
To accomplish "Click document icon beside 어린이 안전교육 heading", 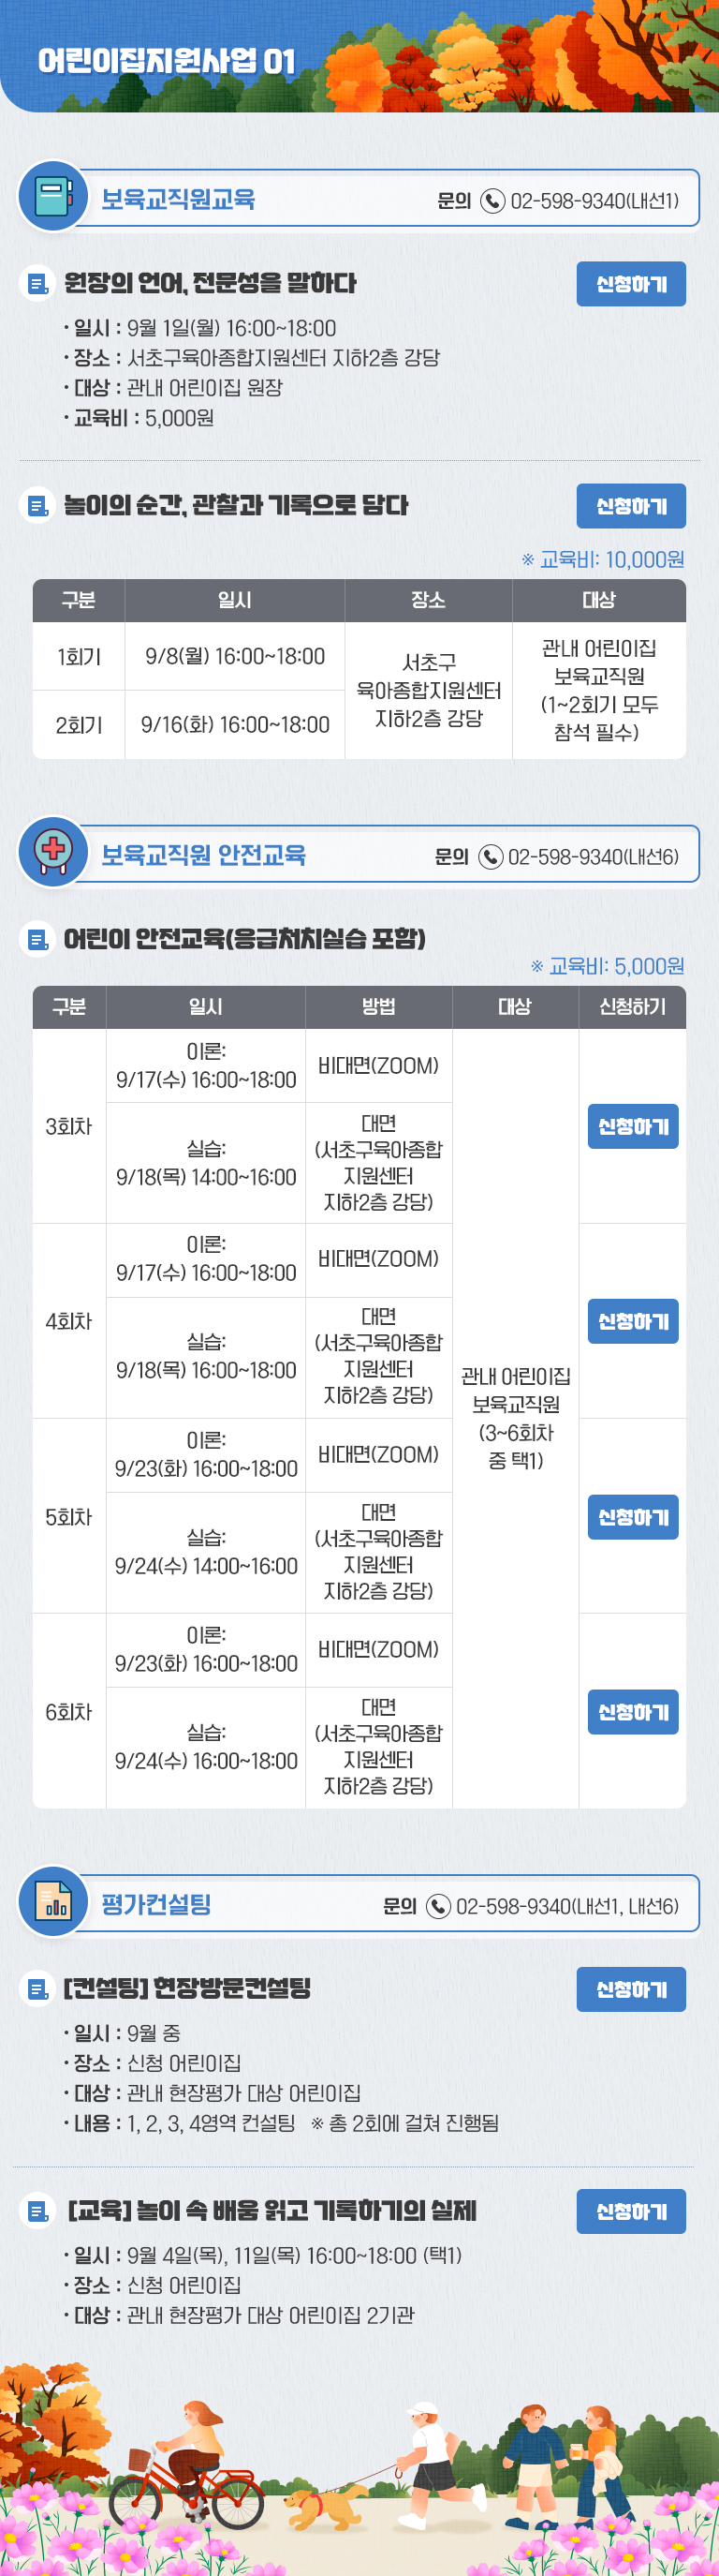I will coord(37,939).
